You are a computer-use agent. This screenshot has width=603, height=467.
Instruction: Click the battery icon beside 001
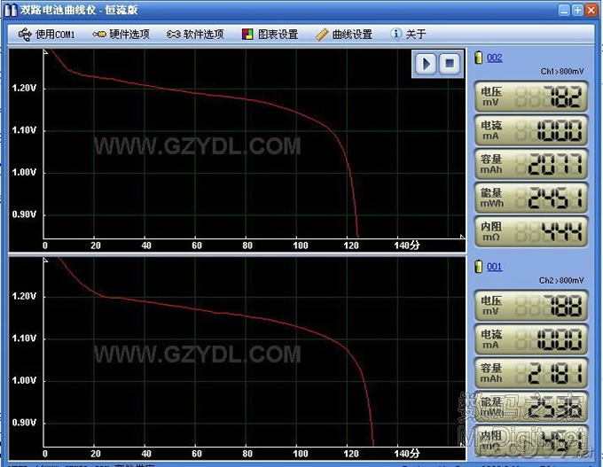(480, 266)
